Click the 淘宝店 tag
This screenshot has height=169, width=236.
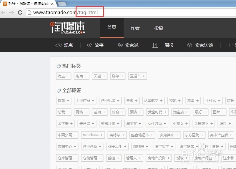181,112
